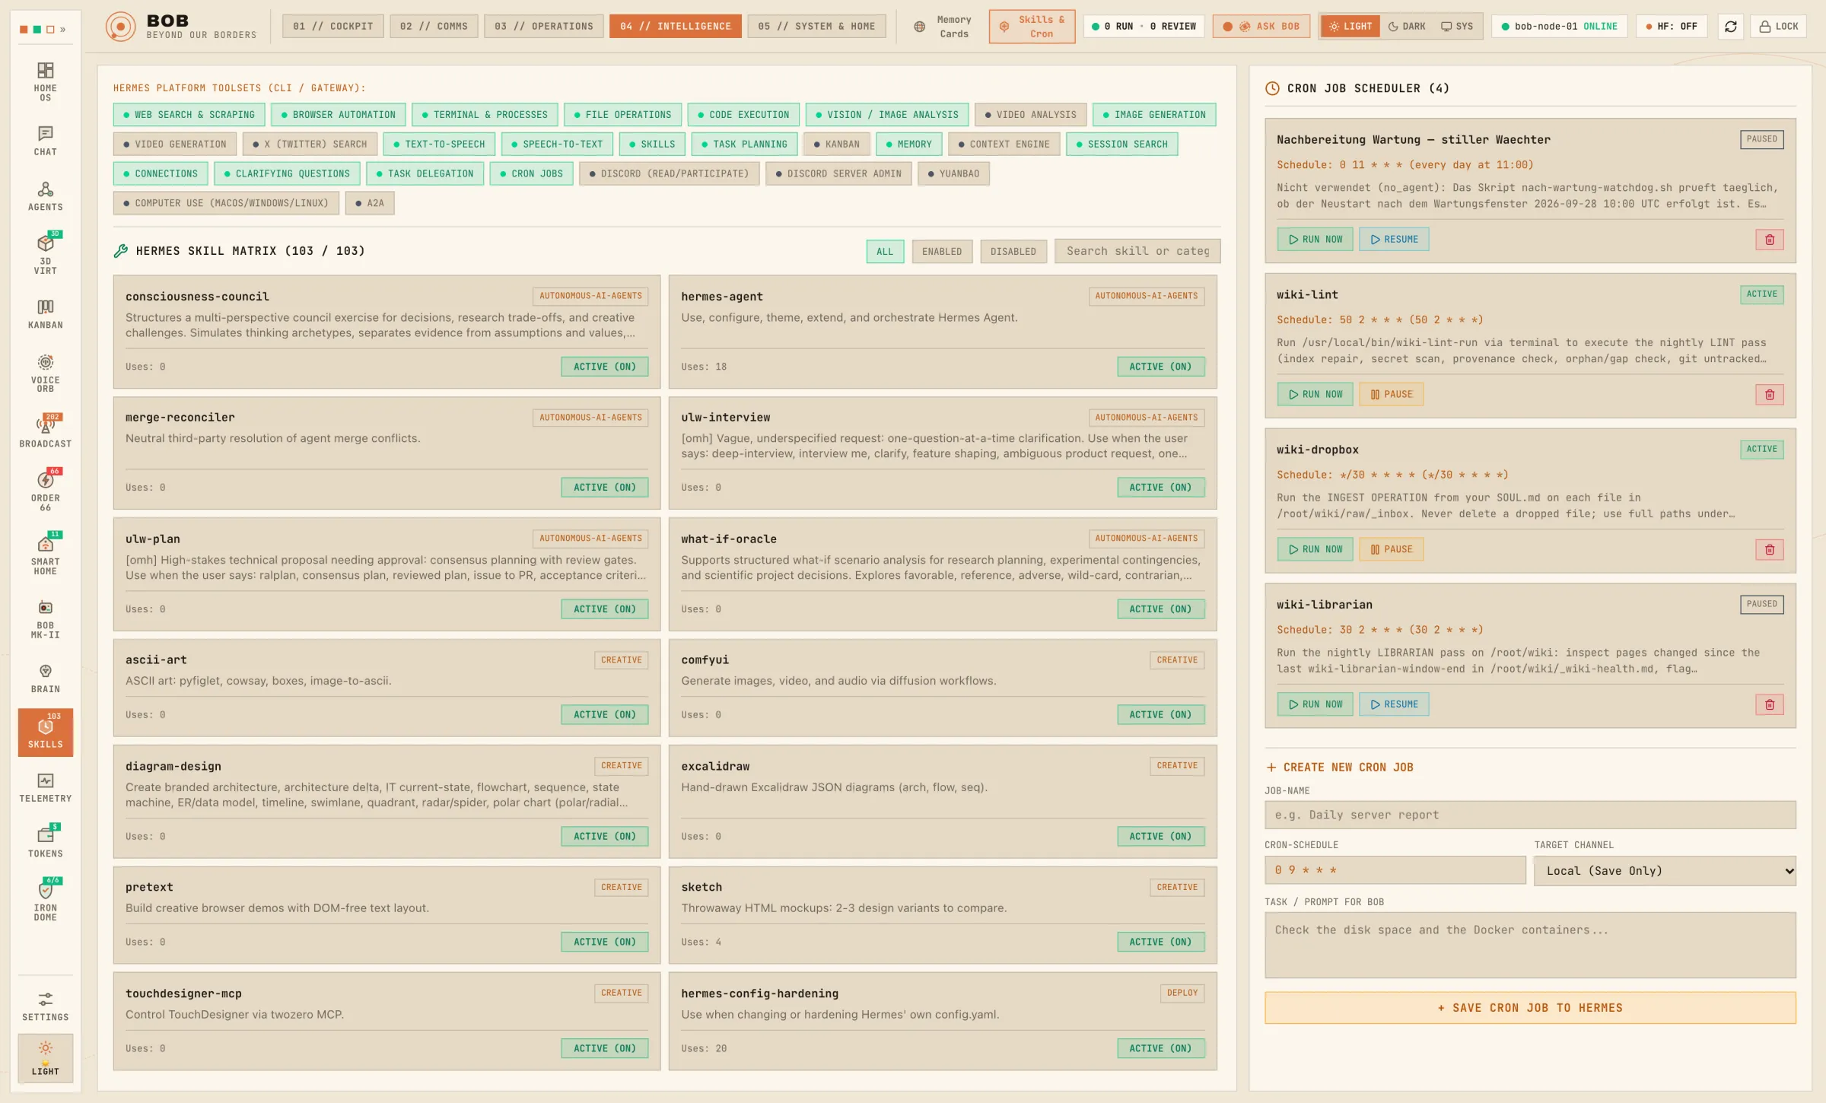Open the Brain sidebar icon
1826x1103 pixels.
[45, 678]
